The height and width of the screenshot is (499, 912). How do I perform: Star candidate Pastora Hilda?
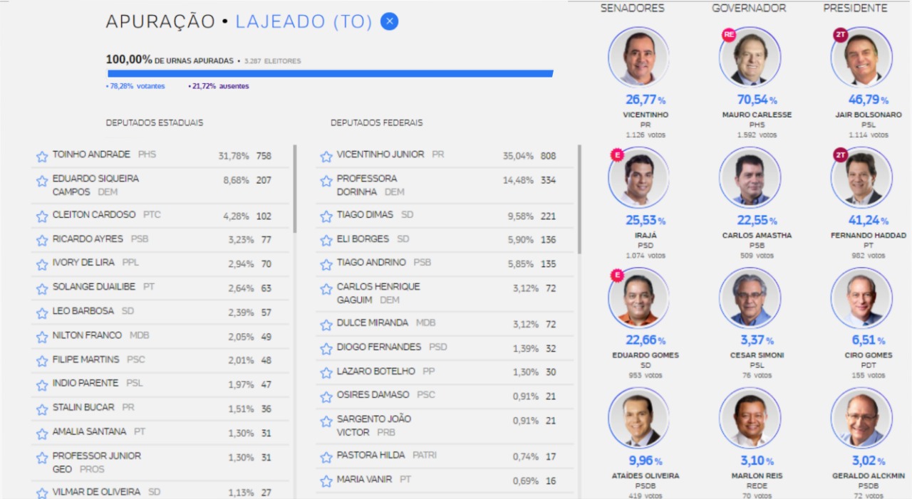326,457
